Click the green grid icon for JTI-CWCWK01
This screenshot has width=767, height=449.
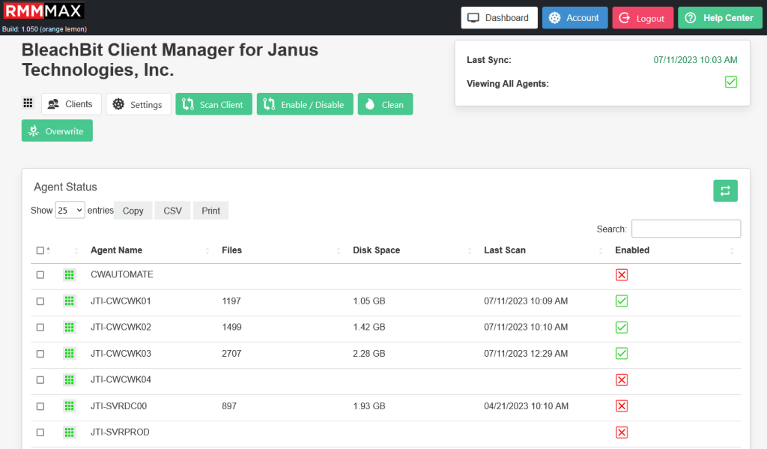point(70,301)
